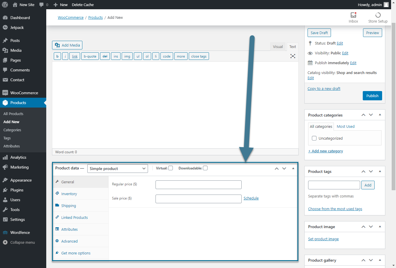
Task: Click the New Site home icon
Action: (x=15, y=5)
